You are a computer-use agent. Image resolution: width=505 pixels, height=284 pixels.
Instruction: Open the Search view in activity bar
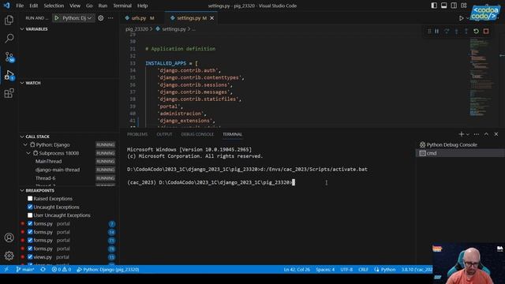[x=9, y=39]
